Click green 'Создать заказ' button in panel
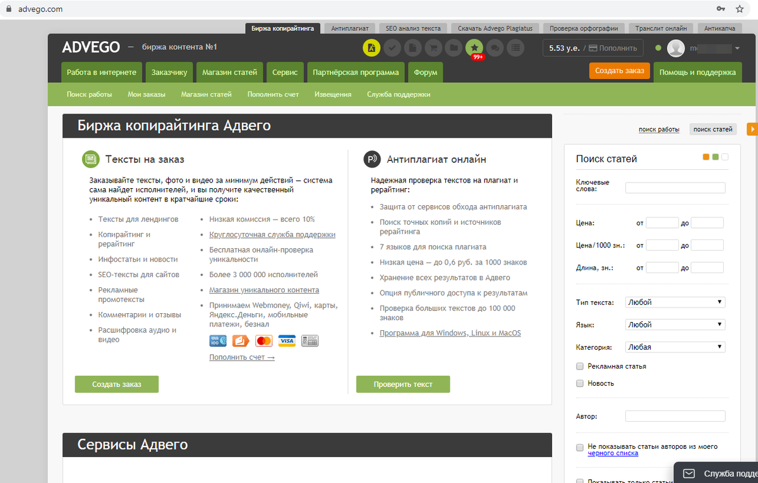758x483 pixels. pos(117,384)
